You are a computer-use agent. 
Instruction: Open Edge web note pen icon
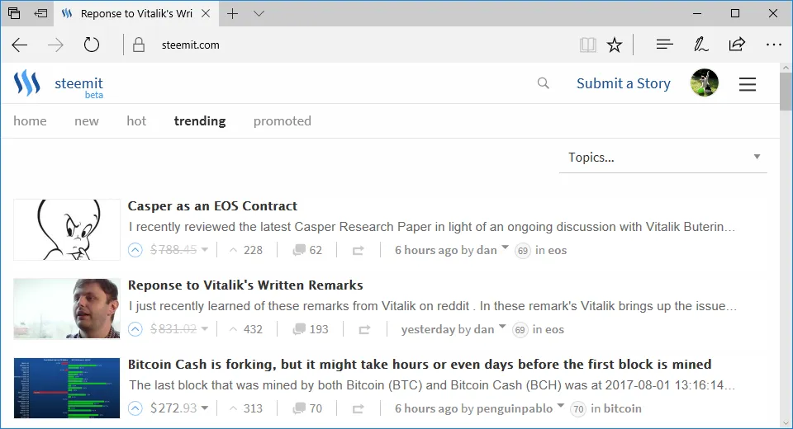click(x=700, y=45)
